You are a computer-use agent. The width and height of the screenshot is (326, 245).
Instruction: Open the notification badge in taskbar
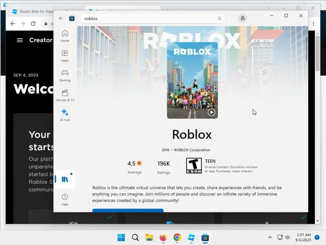pos(317,237)
